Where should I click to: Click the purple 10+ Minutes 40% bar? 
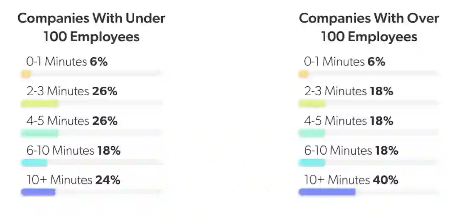[327, 192]
